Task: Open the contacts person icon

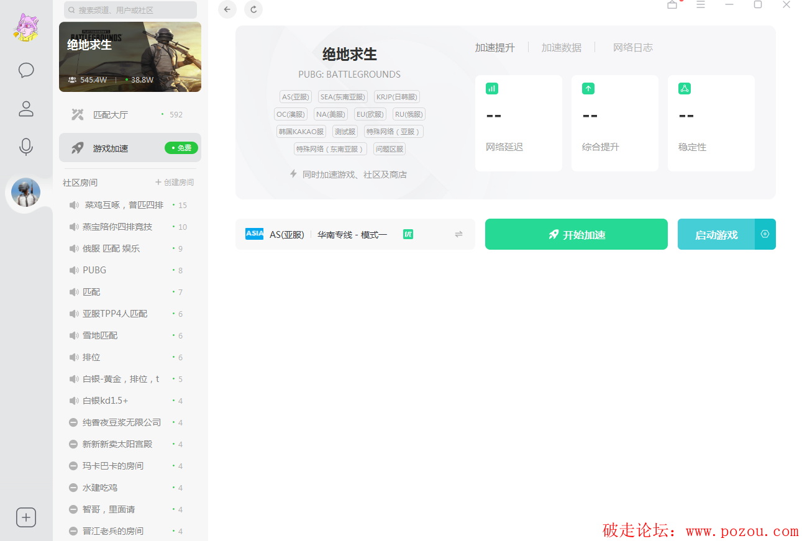Action: tap(26, 109)
